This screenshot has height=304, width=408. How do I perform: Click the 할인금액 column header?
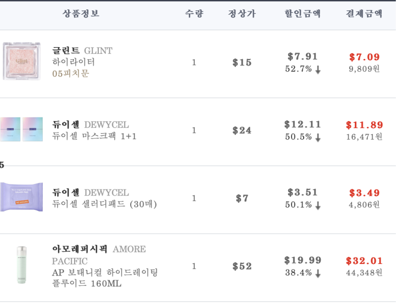point(303,14)
